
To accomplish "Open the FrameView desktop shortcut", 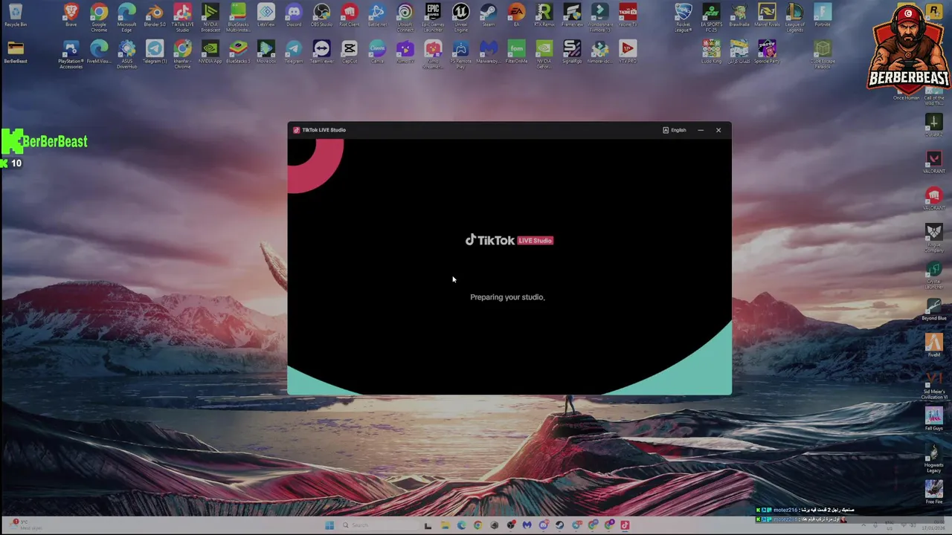I will [572, 16].
